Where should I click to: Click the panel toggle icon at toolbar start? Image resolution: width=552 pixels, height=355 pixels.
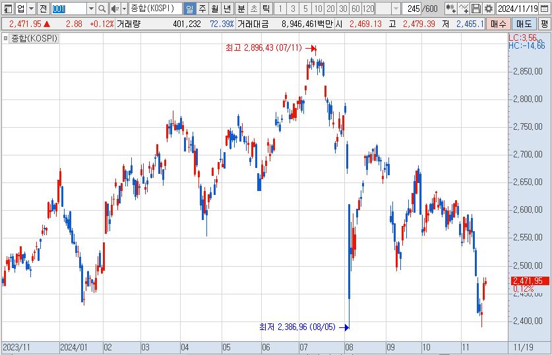pyautogui.click(x=7, y=9)
